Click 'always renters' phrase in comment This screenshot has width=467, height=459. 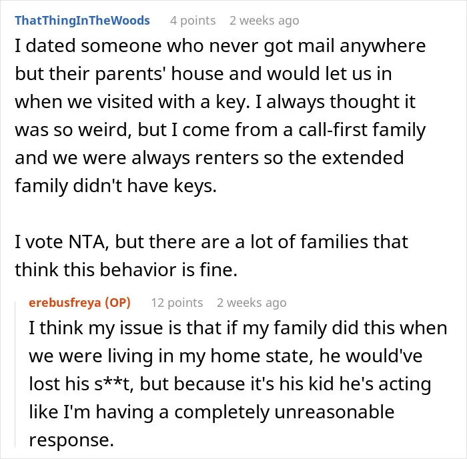point(195,158)
